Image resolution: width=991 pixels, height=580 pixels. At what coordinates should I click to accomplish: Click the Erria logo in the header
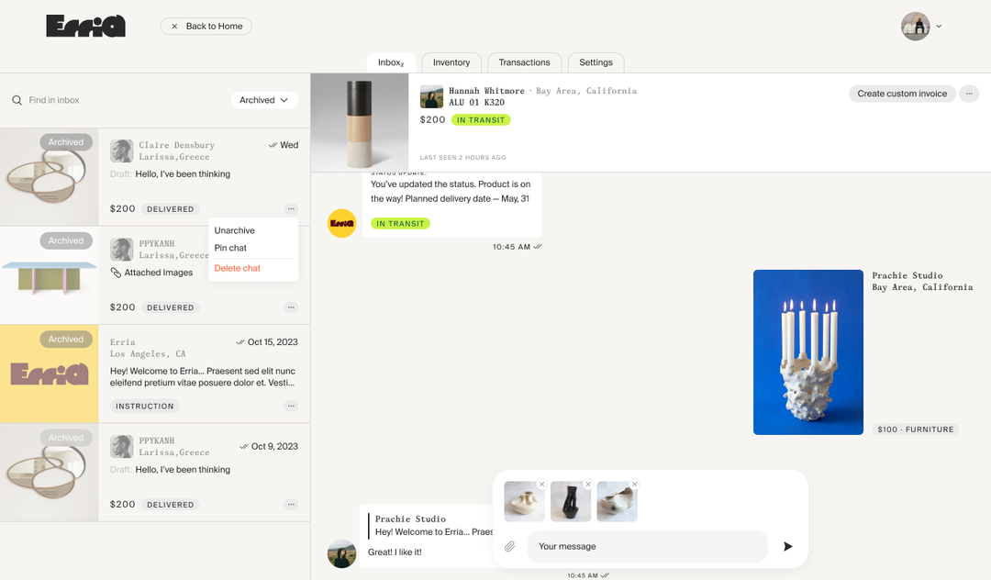[86, 26]
